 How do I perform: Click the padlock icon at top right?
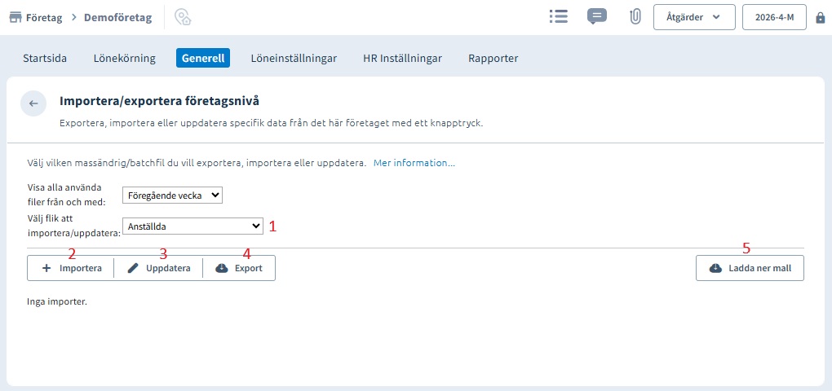click(x=820, y=17)
